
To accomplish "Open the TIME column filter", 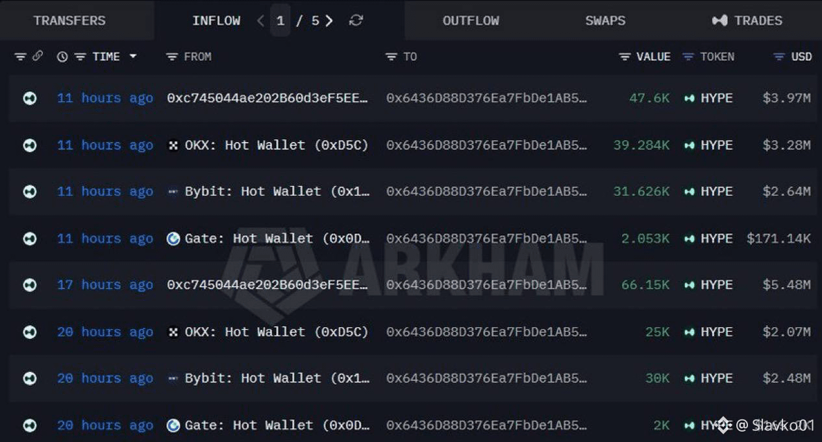I will pyautogui.click(x=80, y=57).
